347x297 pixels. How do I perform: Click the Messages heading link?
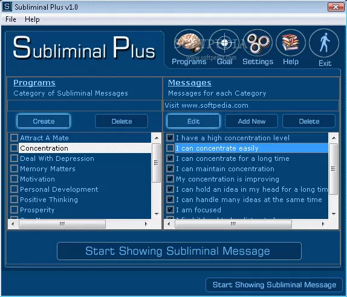coord(189,83)
